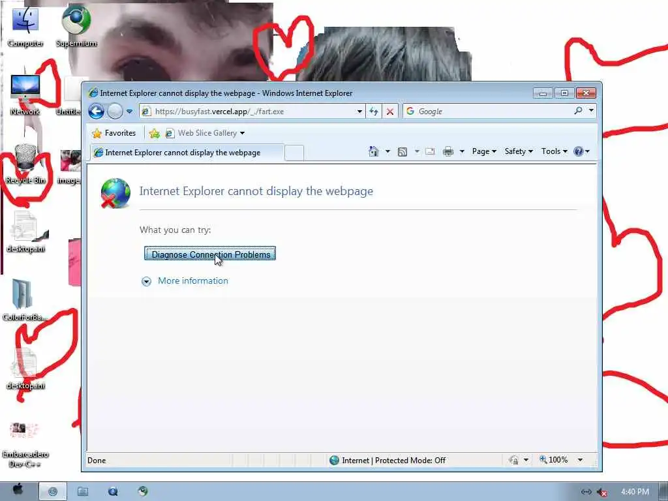The width and height of the screenshot is (668, 501).
Task: Click the Add to Favorites Bar icon
Action: click(154, 133)
